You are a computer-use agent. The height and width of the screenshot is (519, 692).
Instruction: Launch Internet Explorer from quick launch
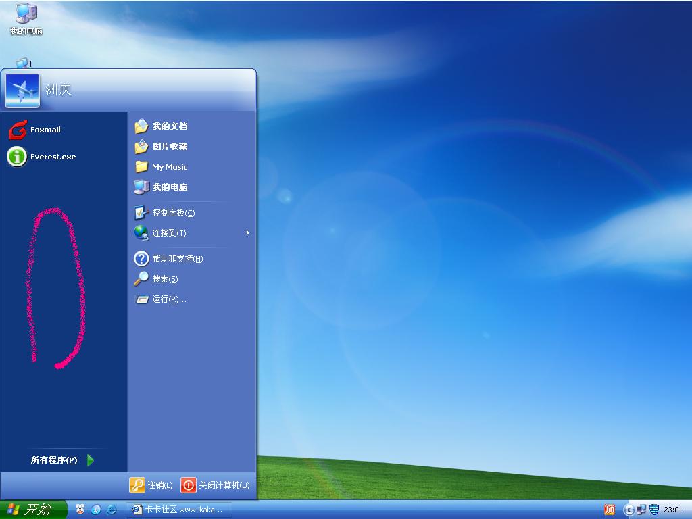pyautogui.click(x=112, y=510)
